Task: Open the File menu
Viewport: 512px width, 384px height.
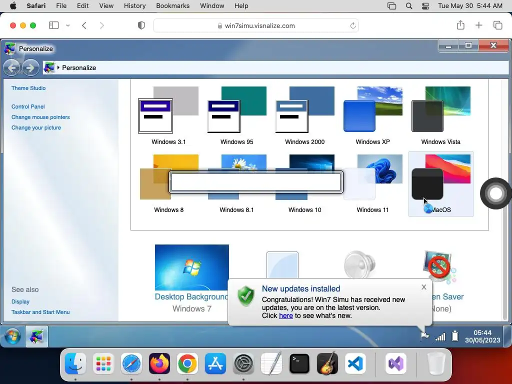Action: click(x=61, y=5)
